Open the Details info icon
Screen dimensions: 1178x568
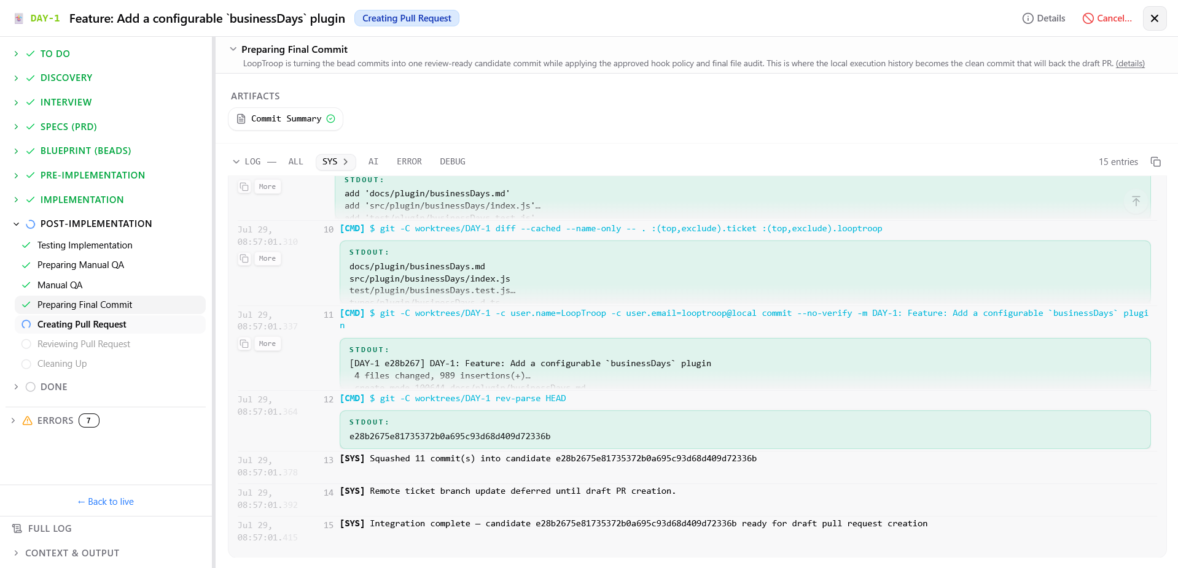tap(1028, 18)
